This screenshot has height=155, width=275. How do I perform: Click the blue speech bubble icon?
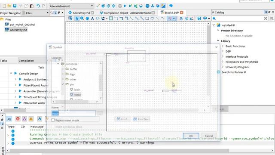[171, 6]
